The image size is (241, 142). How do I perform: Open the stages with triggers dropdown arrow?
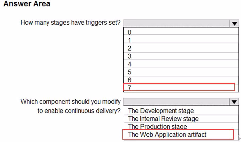point(234,23)
